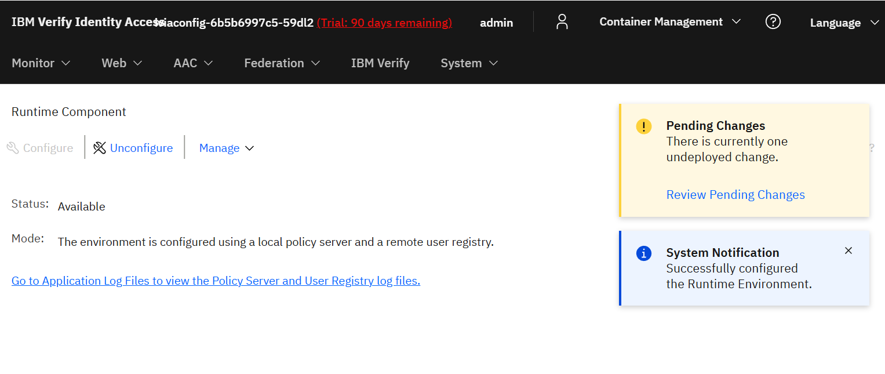
Task: Expand the Language dropdown
Action: tap(844, 23)
